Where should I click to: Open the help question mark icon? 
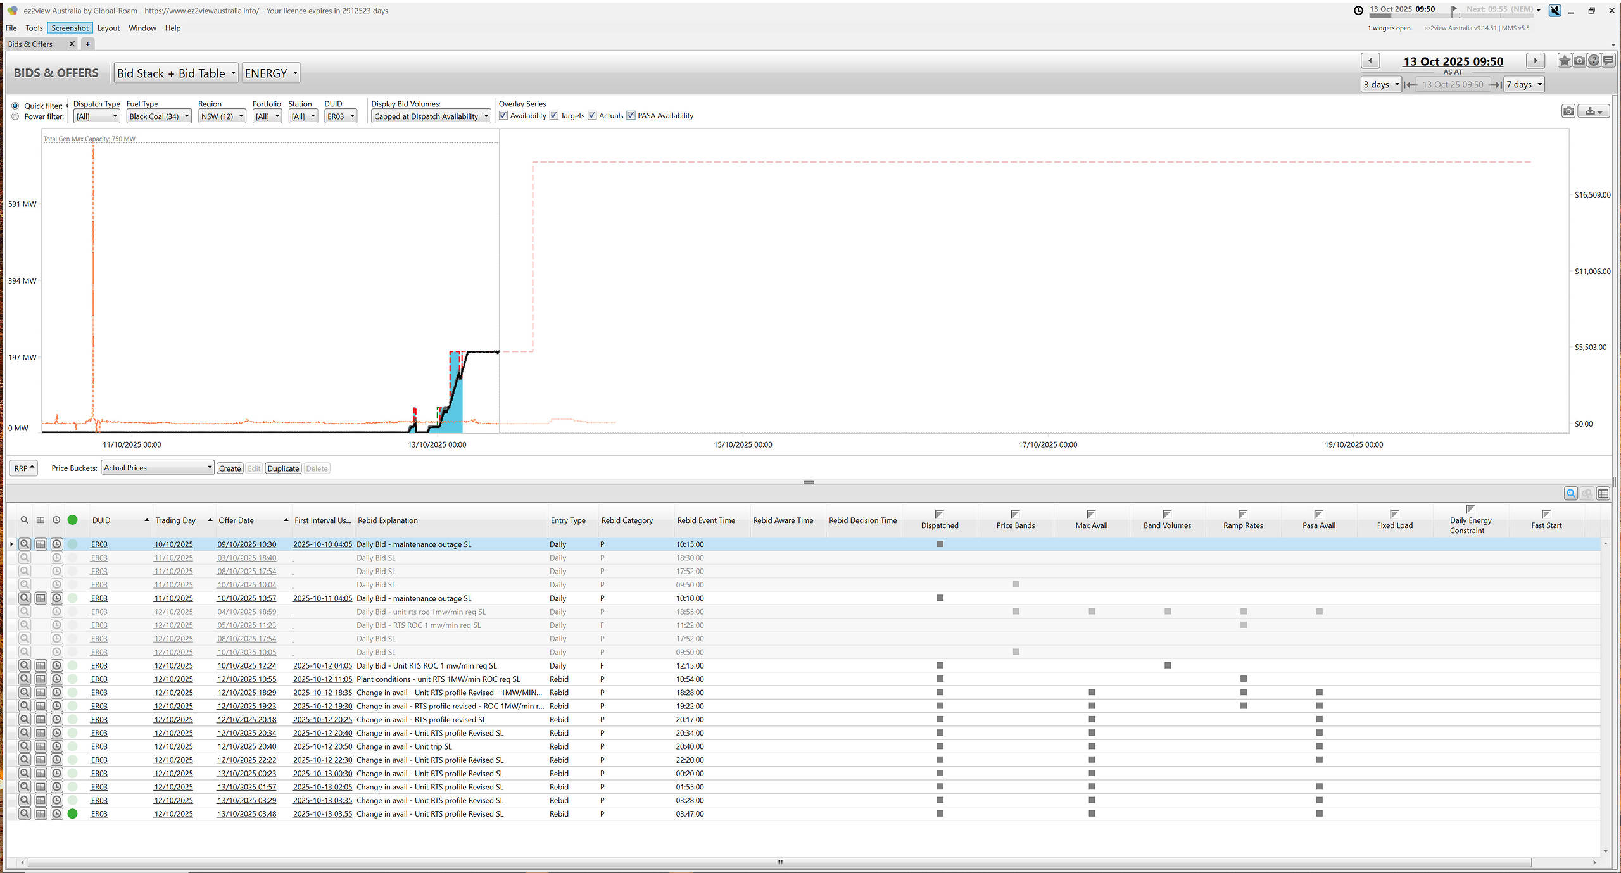coord(1594,61)
